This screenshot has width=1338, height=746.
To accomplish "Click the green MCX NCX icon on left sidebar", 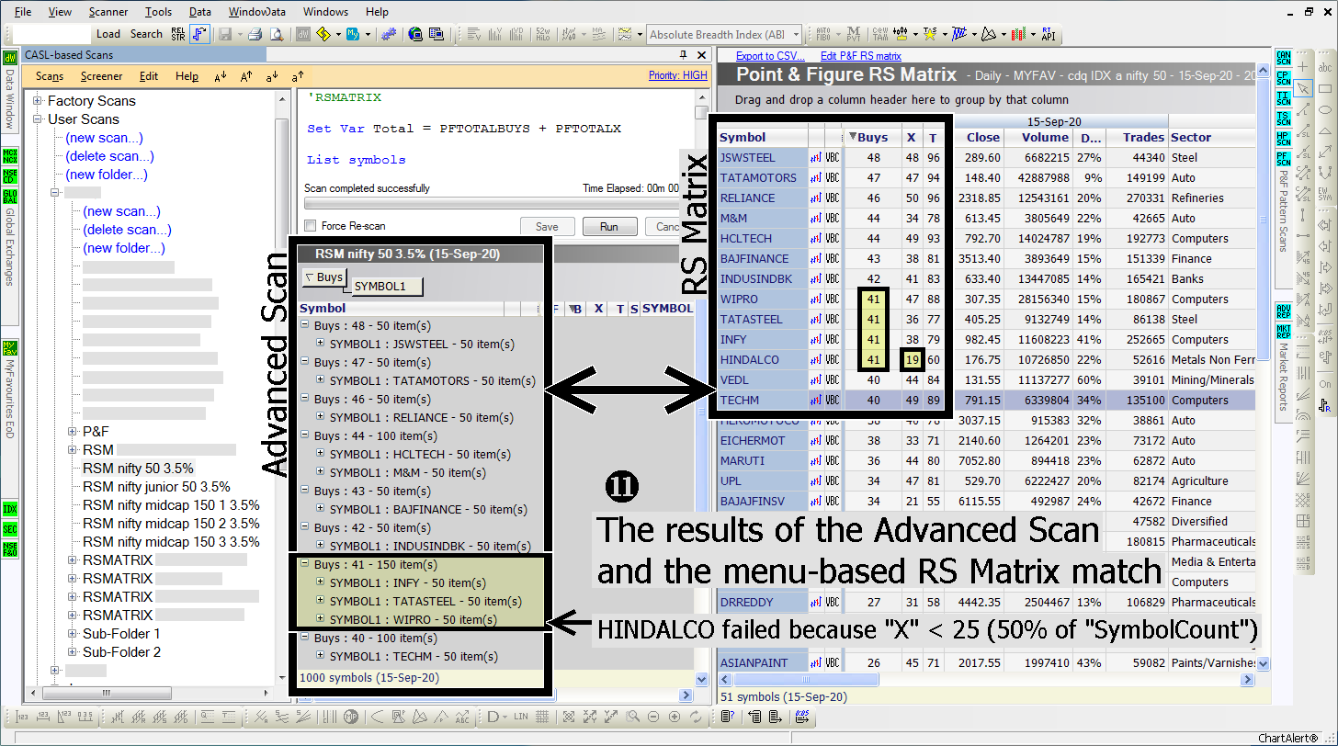I will (x=10, y=154).
